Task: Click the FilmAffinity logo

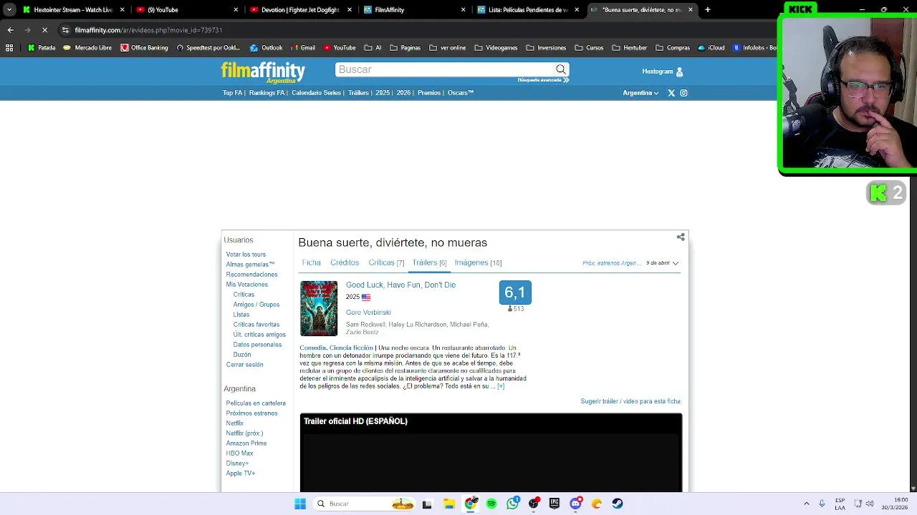Action: coord(263,72)
